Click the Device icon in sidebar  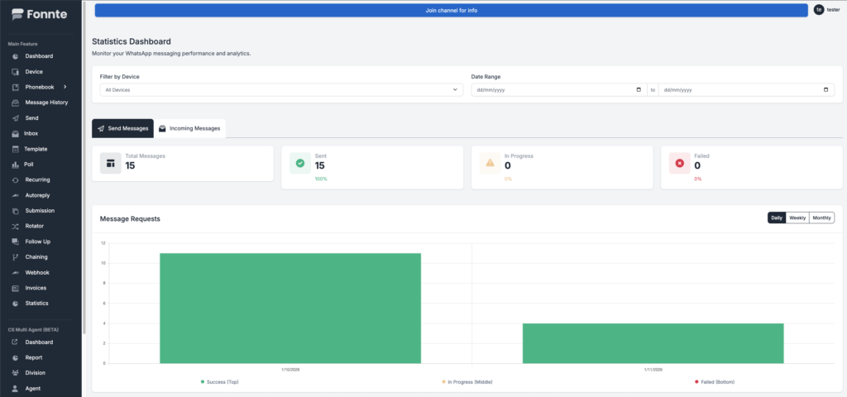pos(16,72)
